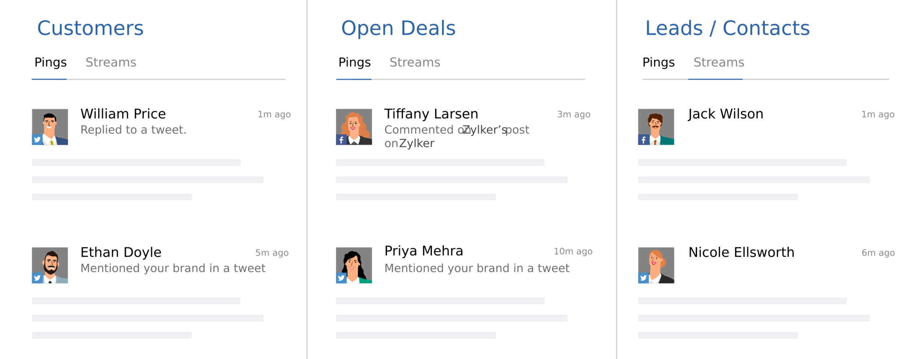The width and height of the screenshot is (924, 359).
Task: Click the Twitter badge on Priya Mehra's avatar
Action: [341, 278]
